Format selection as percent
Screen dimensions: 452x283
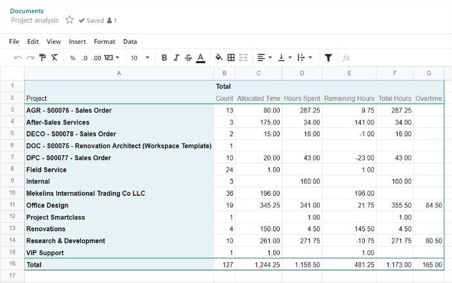coord(73,58)
